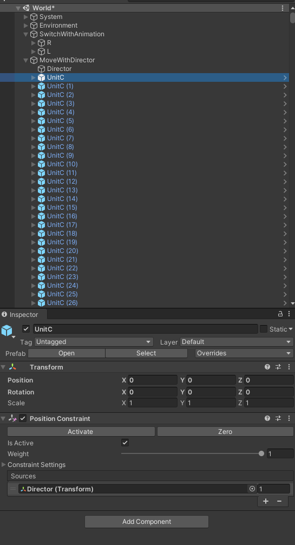
Task: Open the Tag dropdown showing Untagged
Action: (x=94, y=342)
